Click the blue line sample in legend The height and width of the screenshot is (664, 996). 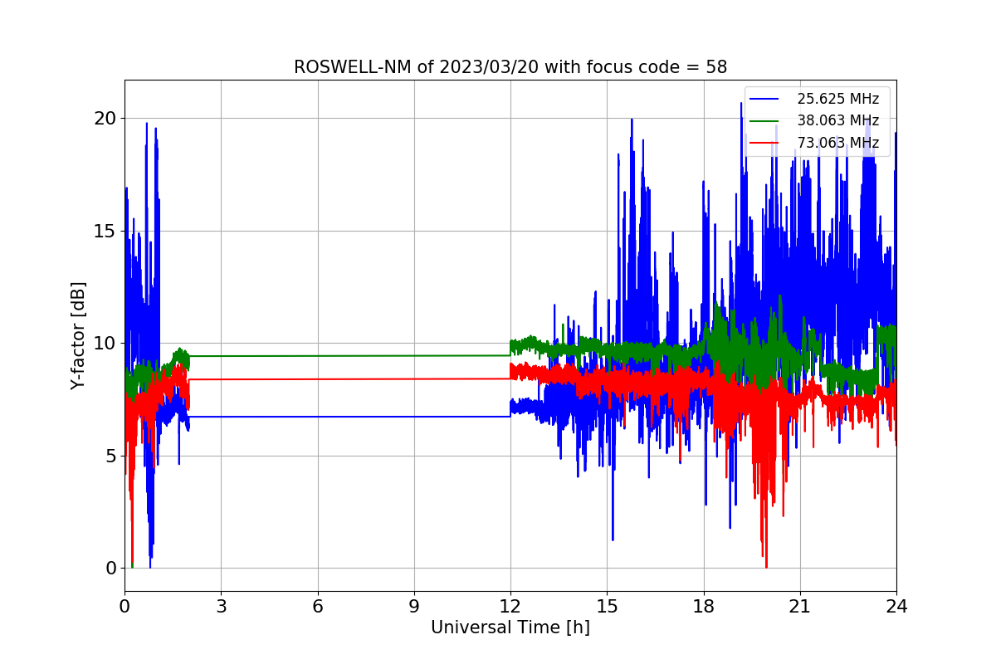[x=764, y=100]
